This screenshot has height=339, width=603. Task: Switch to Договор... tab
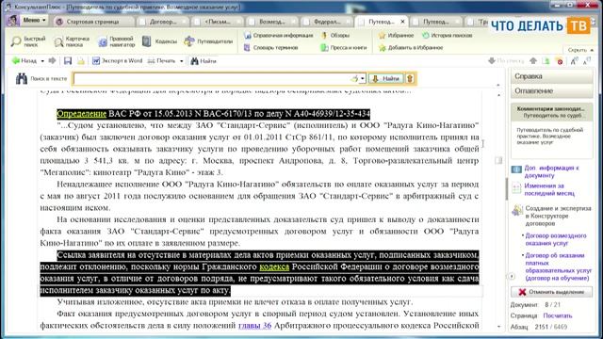[163, 22]
